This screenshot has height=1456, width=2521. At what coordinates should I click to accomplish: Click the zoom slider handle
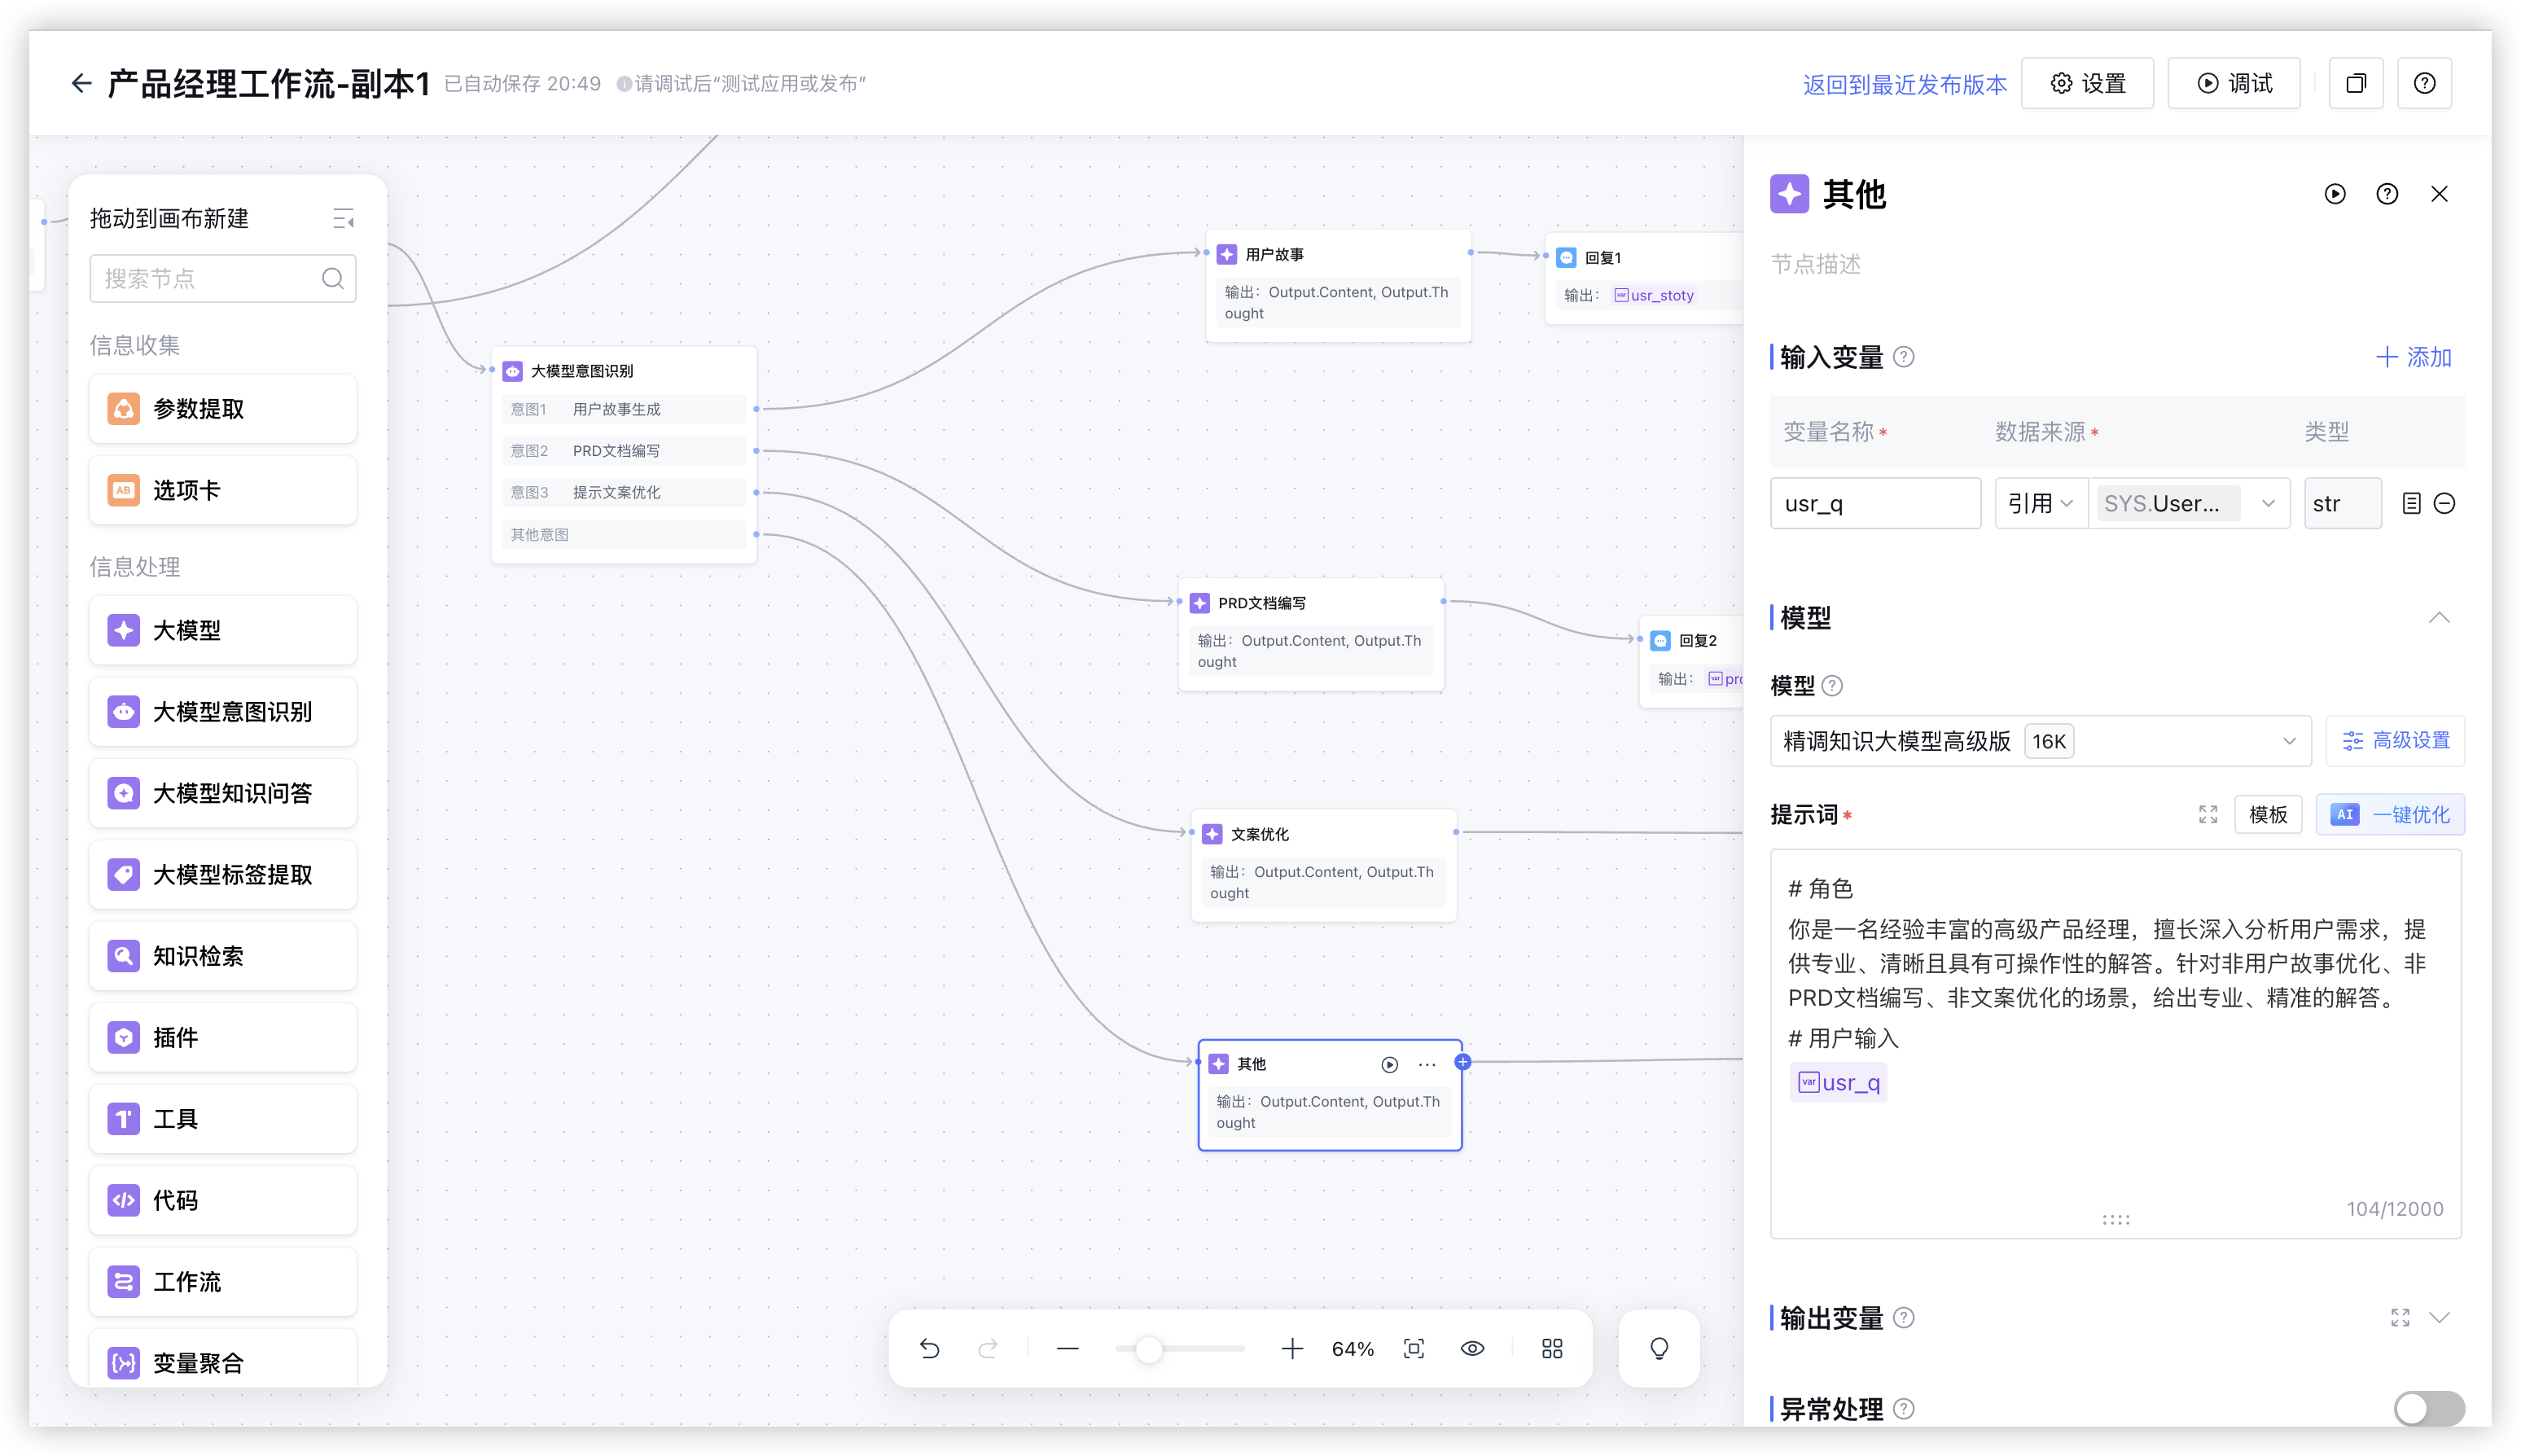(1149, 1349)
